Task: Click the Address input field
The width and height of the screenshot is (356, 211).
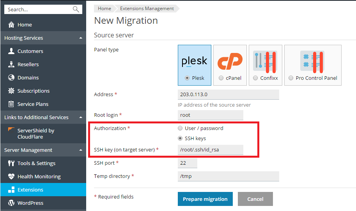Action: click(x=228, y=95)
